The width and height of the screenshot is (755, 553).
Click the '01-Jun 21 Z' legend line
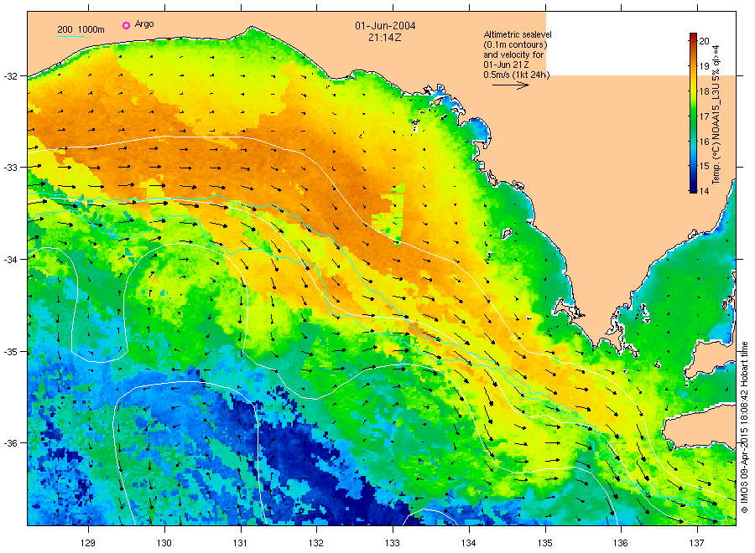[507, 65]
